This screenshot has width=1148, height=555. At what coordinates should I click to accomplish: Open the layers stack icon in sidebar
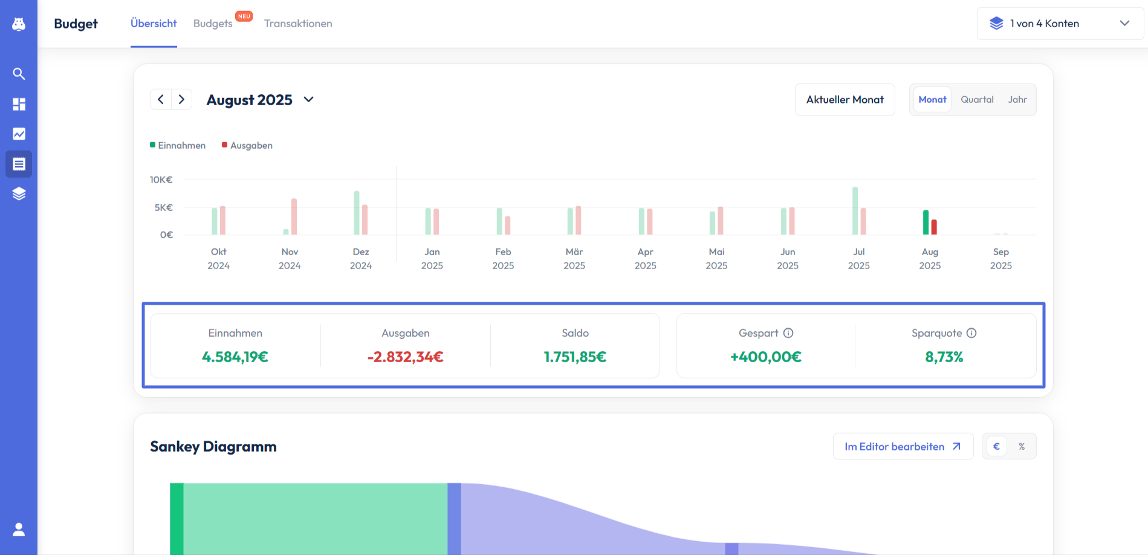pyautogui.click(x=19, y=193)
